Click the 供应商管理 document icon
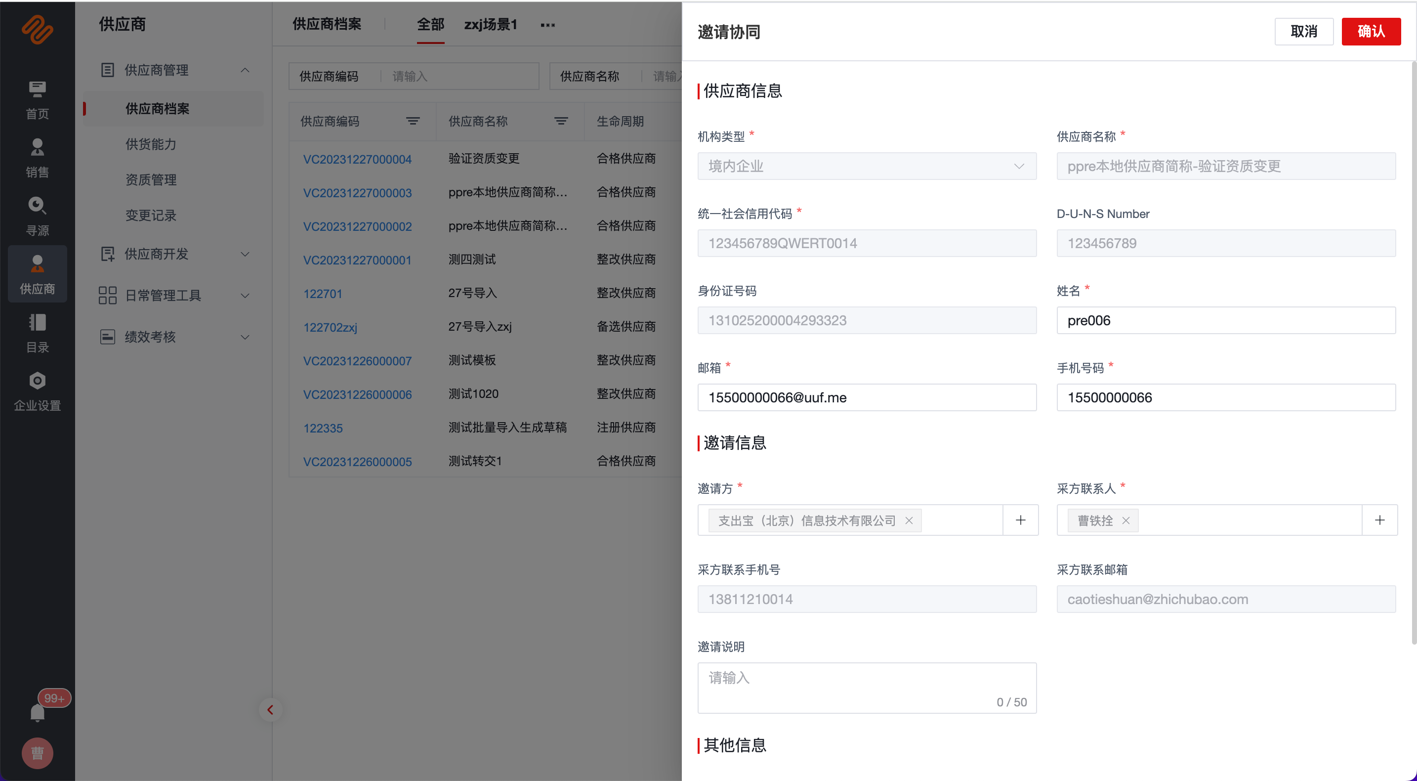The width and height of the screenshot is (1417, 781). 107,70
